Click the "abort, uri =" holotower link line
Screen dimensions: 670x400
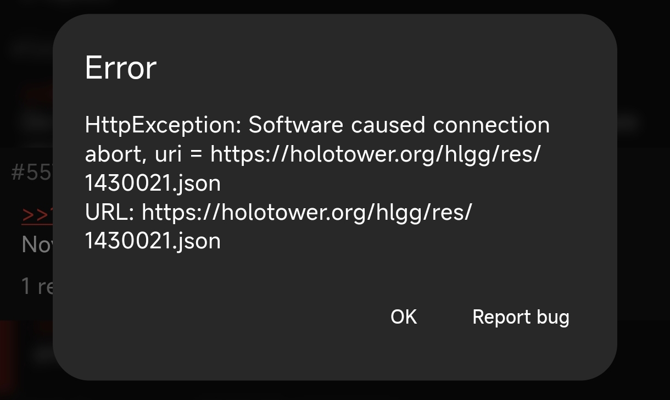312,154
